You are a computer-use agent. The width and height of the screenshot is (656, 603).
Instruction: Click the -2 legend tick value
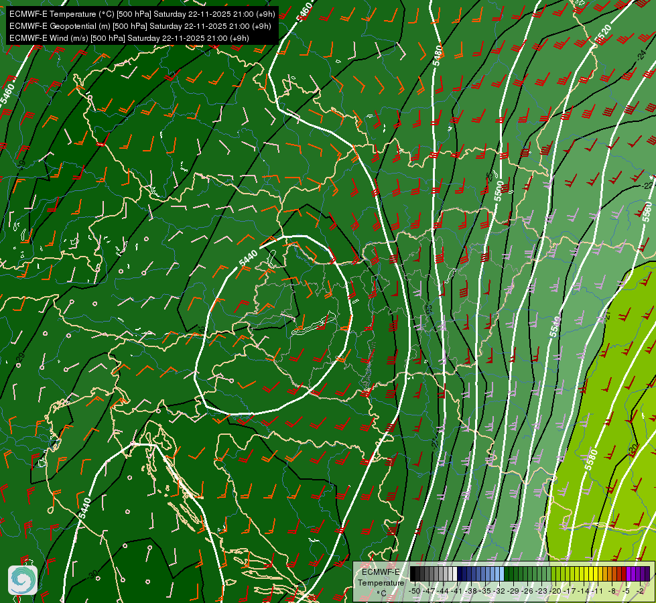(641, 592)
